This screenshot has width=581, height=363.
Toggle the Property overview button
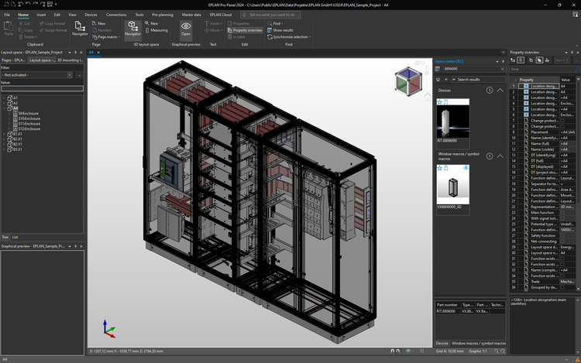coord(246,30)
